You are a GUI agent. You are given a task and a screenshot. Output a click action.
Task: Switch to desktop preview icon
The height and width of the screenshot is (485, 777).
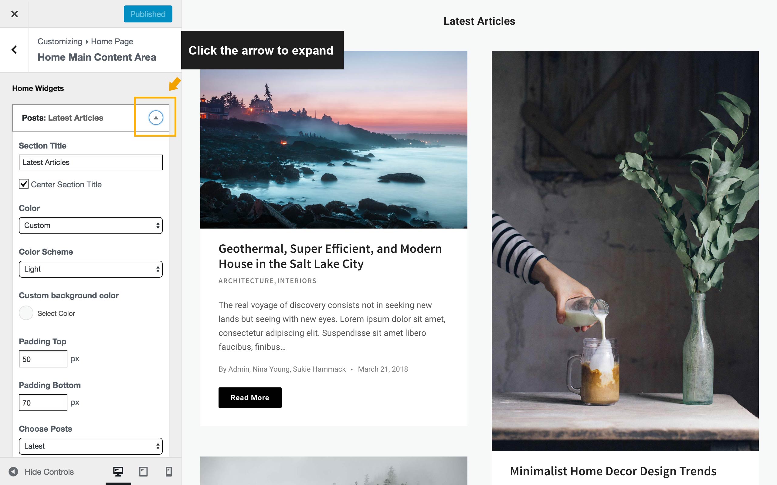(118, 472)
